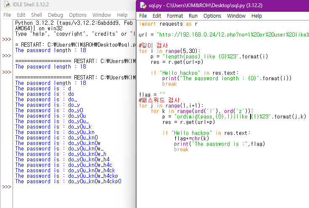Click the '#길이 검사' comment line
Viewport: 309px width, 208px height.
point(153,45)
